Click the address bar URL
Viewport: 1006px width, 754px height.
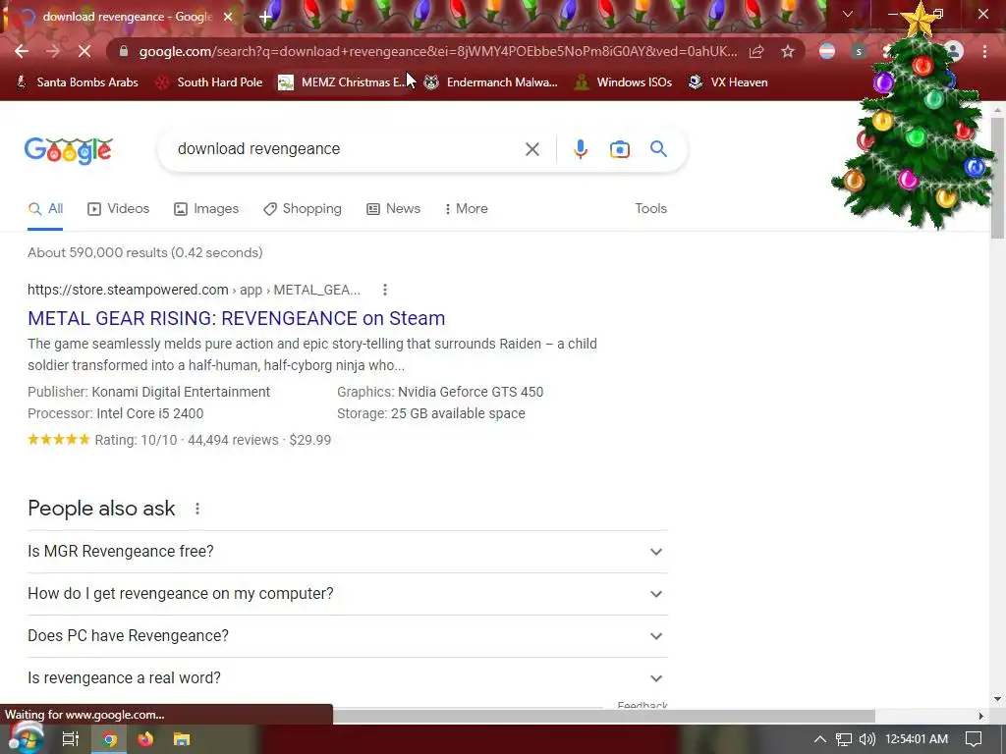[438, 51]
